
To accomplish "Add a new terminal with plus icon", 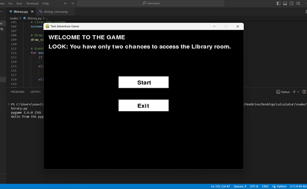I will click(x=294, y=92).
